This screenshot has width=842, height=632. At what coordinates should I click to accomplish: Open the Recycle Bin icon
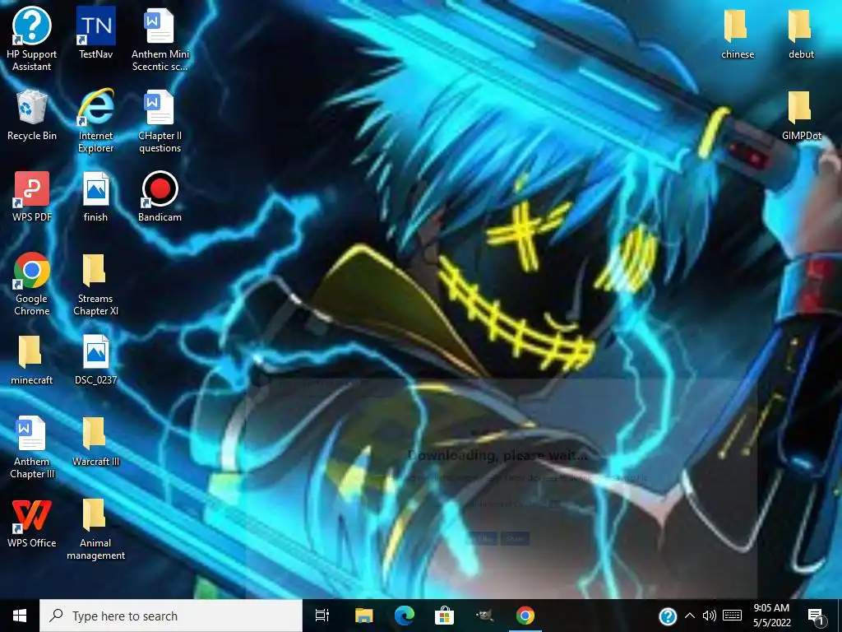tap(32, 115)
